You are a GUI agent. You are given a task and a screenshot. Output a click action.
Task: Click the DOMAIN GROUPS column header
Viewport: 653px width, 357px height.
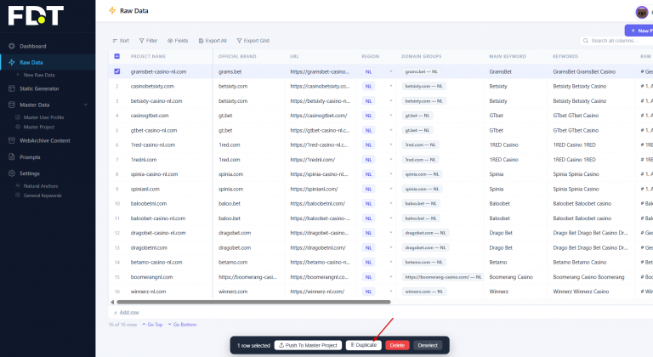(422, 56)
